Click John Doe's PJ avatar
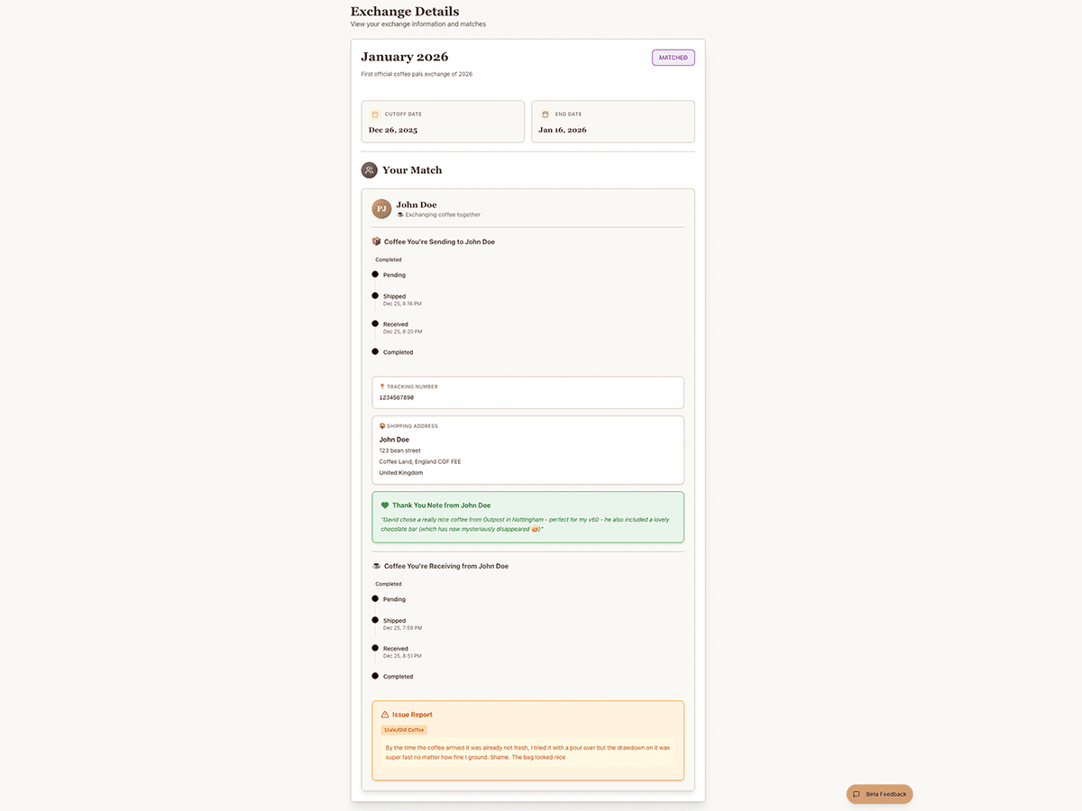The image size is (1082, 811). [381, 208]
